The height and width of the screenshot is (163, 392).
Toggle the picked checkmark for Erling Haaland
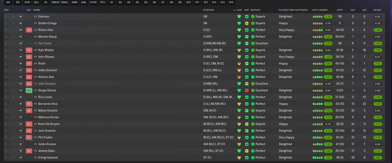click(6, 158)
